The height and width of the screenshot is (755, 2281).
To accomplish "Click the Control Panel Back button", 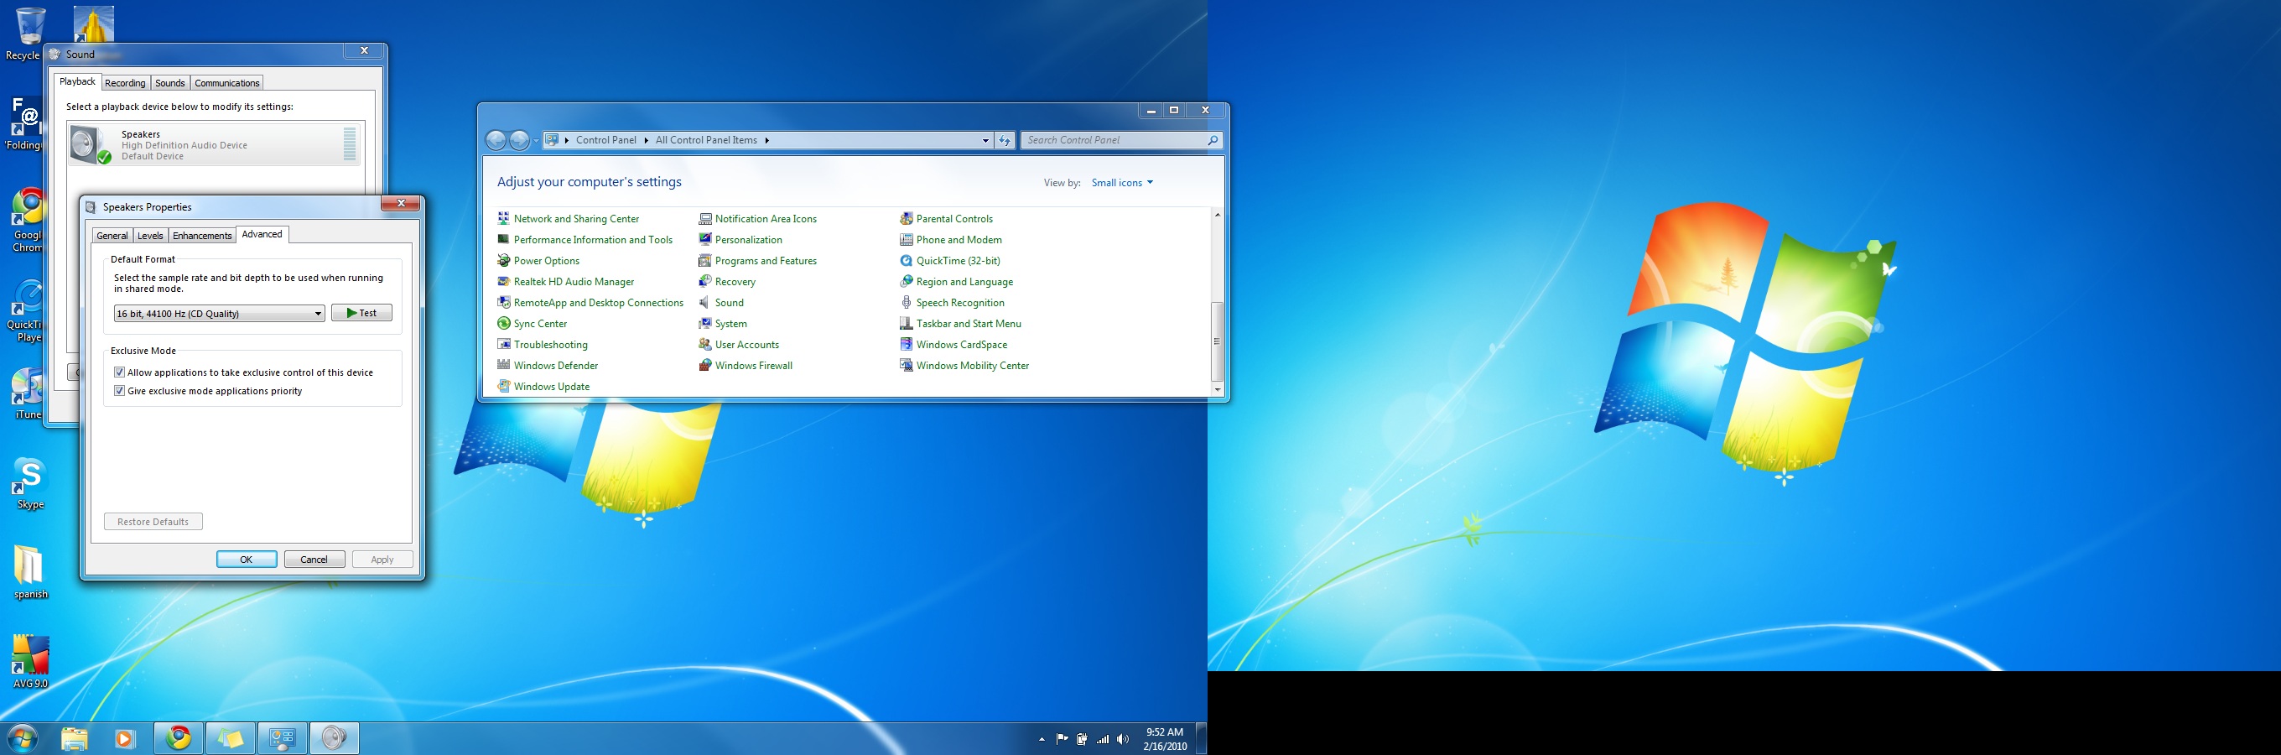I will pyautogui.click(x=496, y=140).
